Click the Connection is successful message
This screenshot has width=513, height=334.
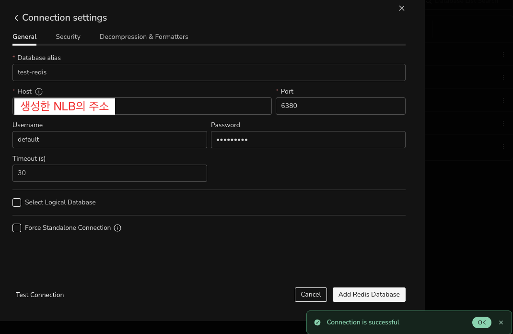(x=363, y=322)
